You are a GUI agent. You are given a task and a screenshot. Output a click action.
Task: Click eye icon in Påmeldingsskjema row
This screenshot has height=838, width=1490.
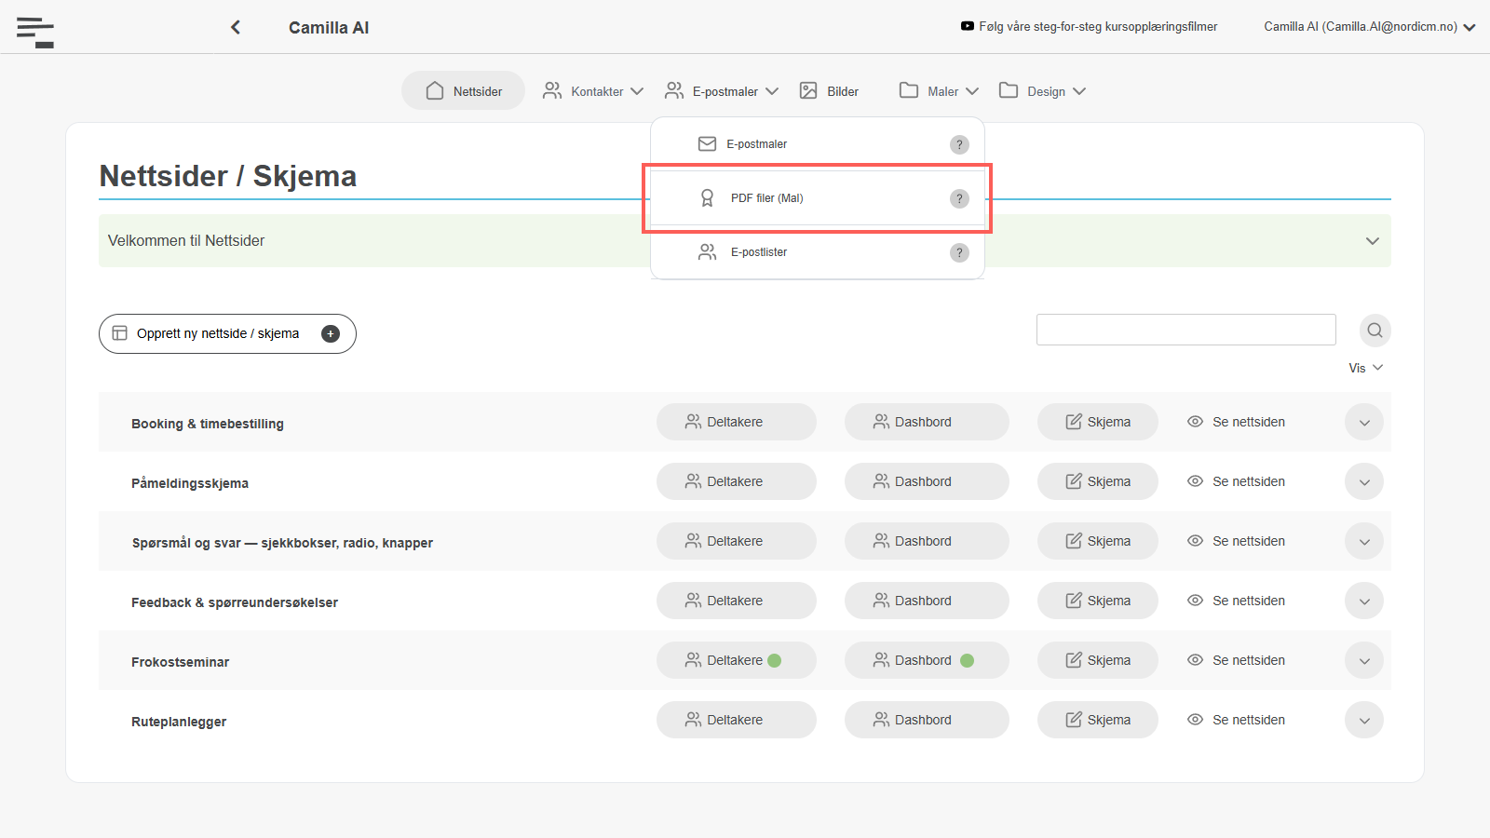1195,481
